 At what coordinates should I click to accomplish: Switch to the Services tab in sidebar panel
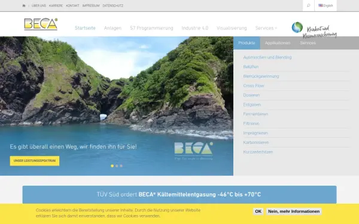(308, 43)
